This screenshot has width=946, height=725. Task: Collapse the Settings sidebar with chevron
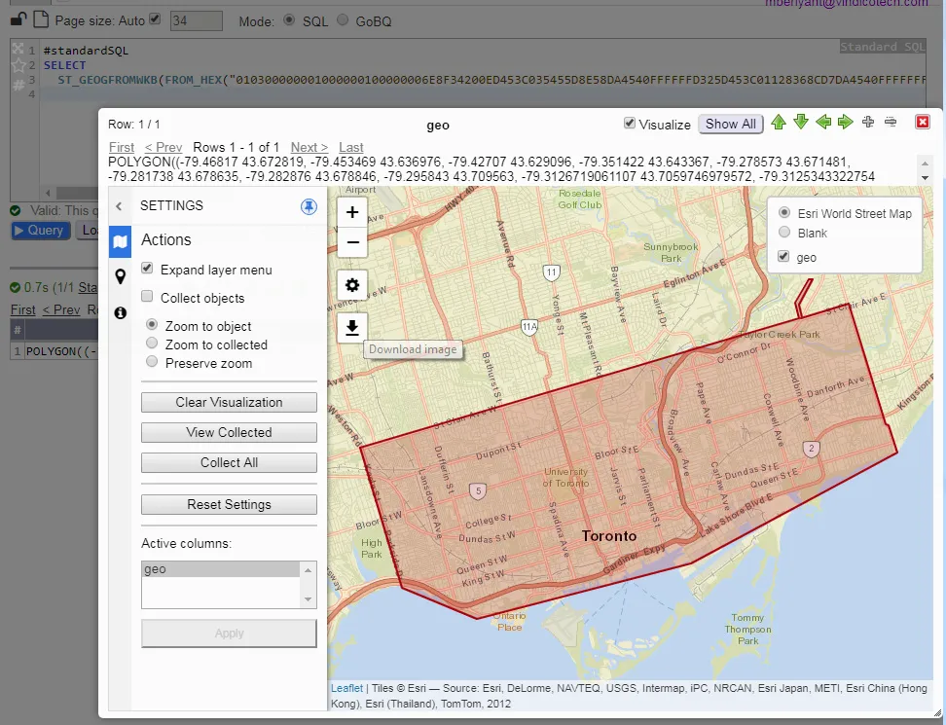pyautogui.click(x=119, y=206)
